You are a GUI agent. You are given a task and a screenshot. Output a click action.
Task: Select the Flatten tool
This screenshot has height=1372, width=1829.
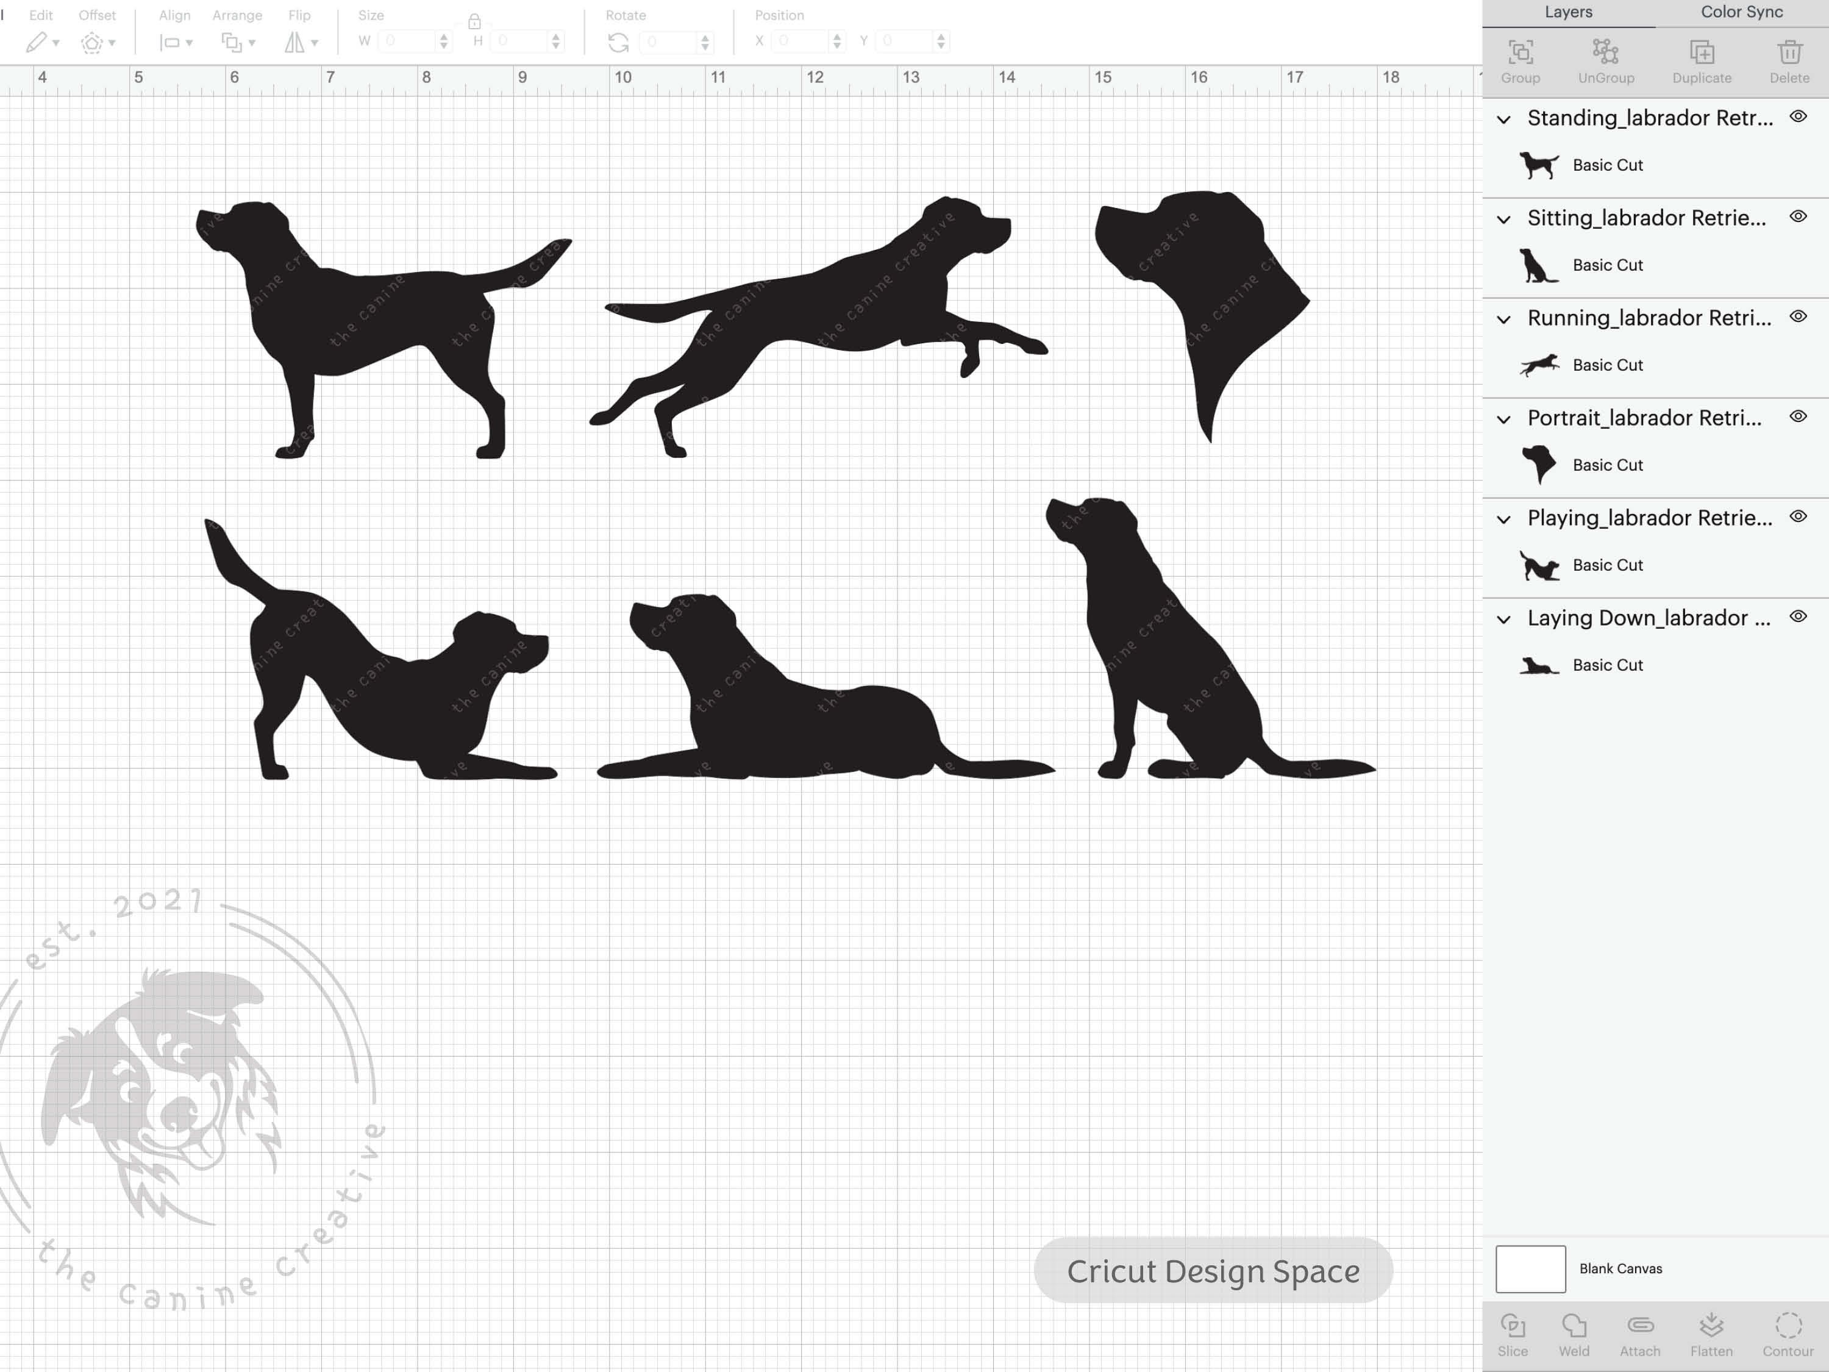1711,1326
